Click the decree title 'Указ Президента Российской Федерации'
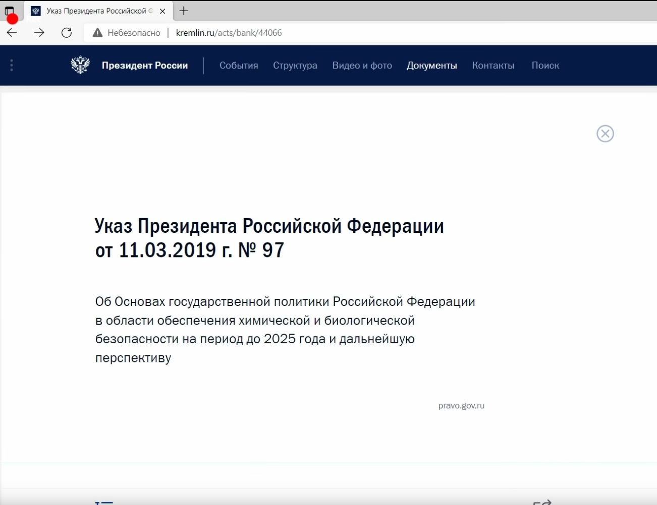 pos(269,226)
